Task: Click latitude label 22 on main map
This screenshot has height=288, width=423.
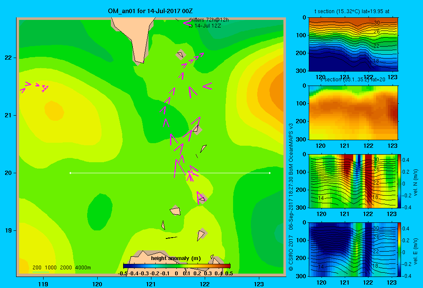Action: [x=8, y=58]
